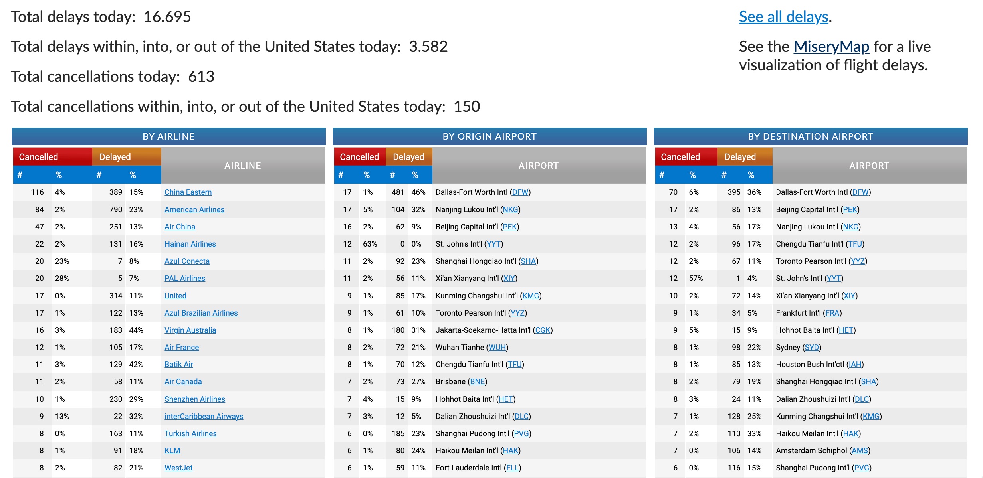Select American Airlines in the airline table
Image resolution: width=983 pixels, height=478 pixels.
click(x=195, y=209)
